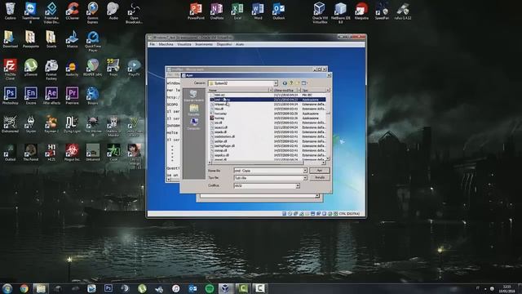Open the Nome column header dropdown arrow

270,91
